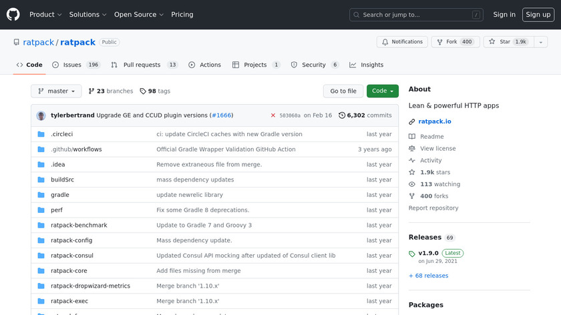Expand the master branch dropdown
The image size is (561, 315).
tap(56, 91)
